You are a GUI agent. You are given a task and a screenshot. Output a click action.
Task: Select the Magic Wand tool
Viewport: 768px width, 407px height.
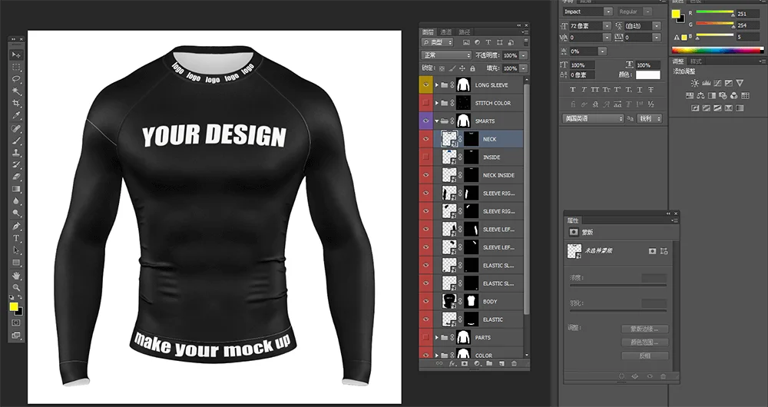[16, 91]
